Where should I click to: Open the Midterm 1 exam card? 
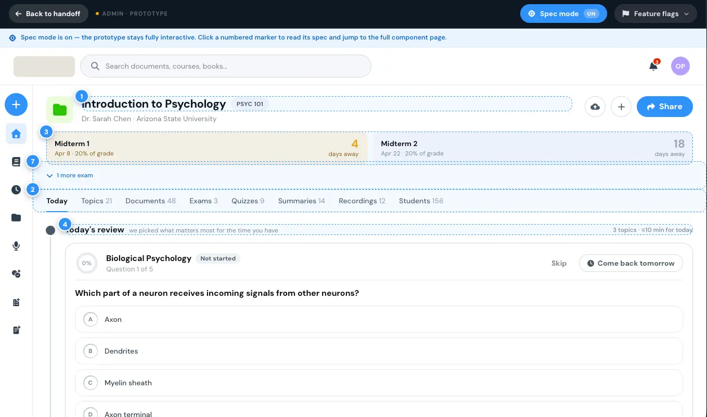tap(207, 148)
